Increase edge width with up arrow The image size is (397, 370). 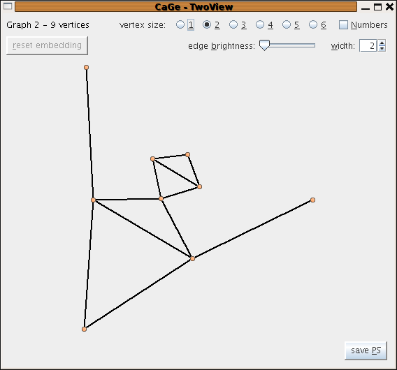pos(382,43)
